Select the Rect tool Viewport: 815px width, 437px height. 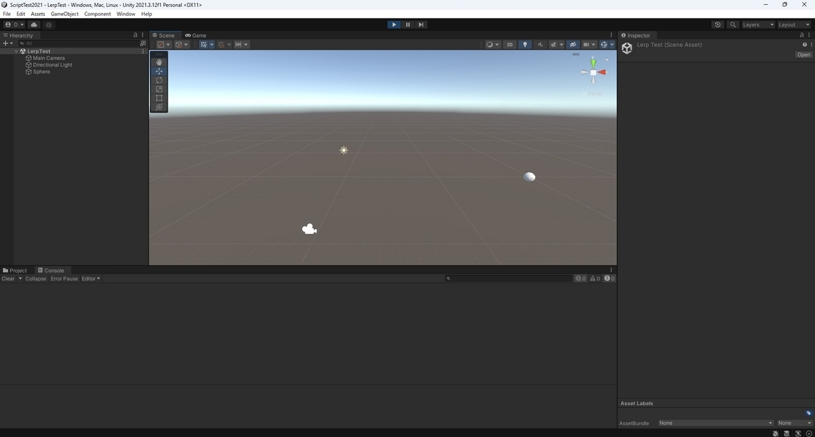pyautogui.click(x=159, y=98)
